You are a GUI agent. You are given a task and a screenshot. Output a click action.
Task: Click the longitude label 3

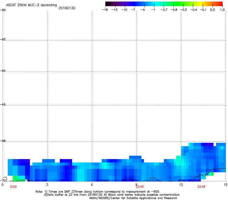click(47, 185)
